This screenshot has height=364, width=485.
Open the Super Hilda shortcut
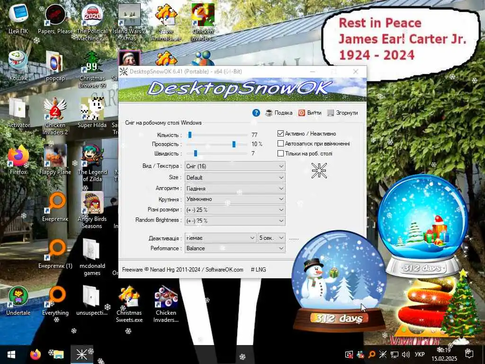point(92,113)
